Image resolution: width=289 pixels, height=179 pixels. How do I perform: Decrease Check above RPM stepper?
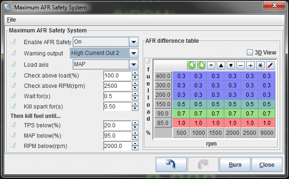point(135,88)
